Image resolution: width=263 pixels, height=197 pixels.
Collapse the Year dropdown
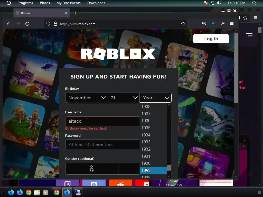155,98
